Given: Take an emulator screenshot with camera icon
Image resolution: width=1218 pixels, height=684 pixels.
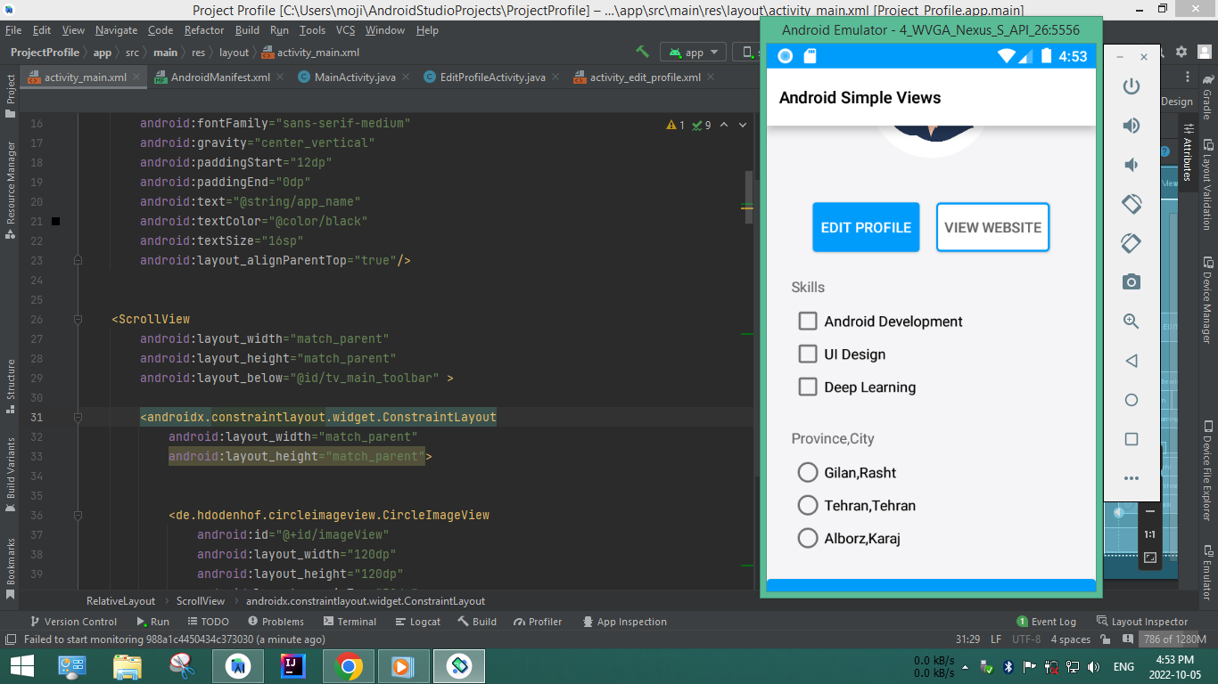Looking at the screenshot, I should click(x=1132, y=282).
